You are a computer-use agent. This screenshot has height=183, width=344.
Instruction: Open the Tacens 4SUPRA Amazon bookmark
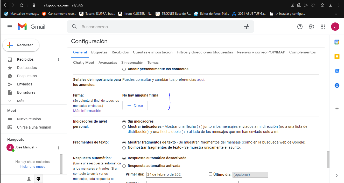tap(97, 14)
